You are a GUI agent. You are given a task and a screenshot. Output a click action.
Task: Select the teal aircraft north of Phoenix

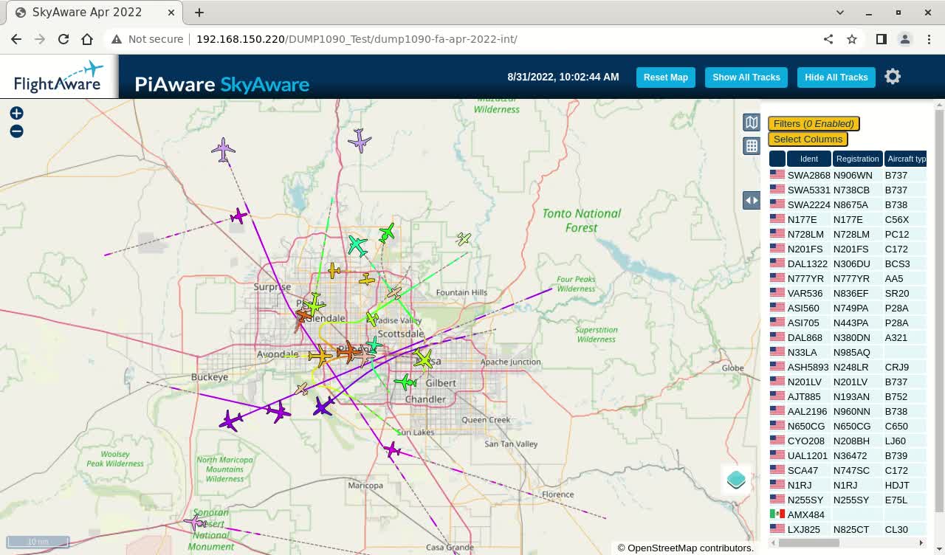point(357,246)
